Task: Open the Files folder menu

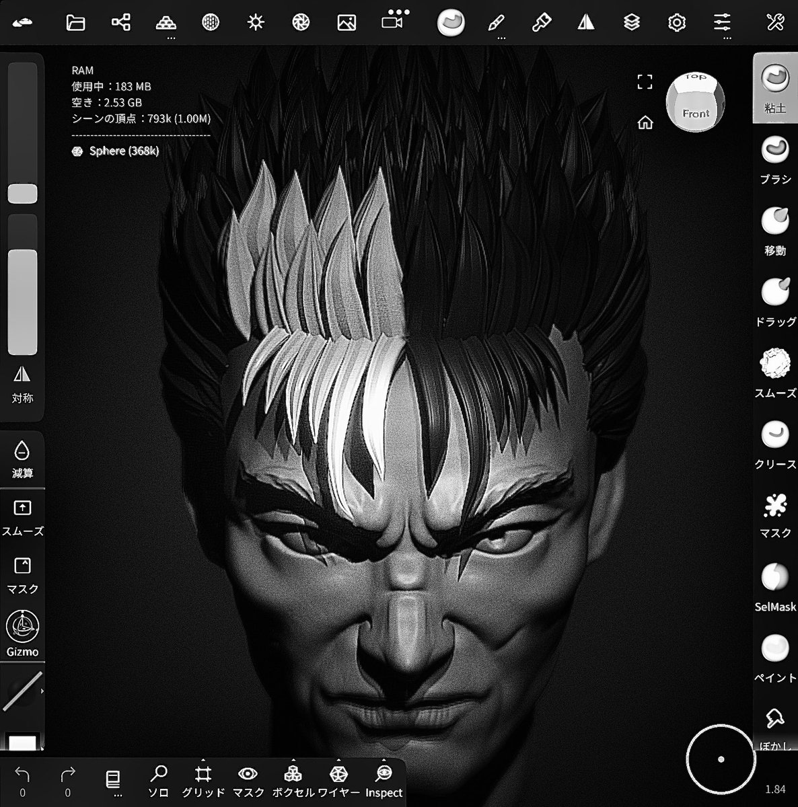Action: coord(75,23)
